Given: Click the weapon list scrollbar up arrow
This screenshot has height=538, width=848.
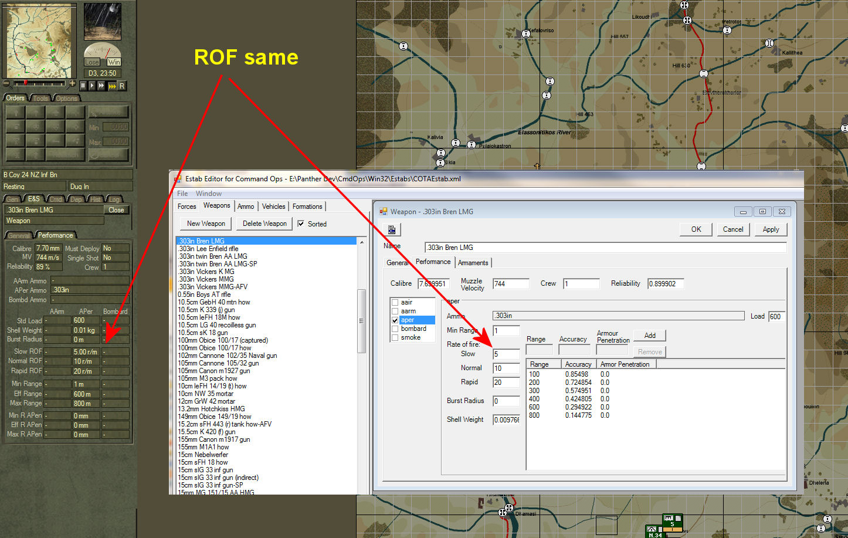Looking at the screenshot, I should (x=361, y=242).
